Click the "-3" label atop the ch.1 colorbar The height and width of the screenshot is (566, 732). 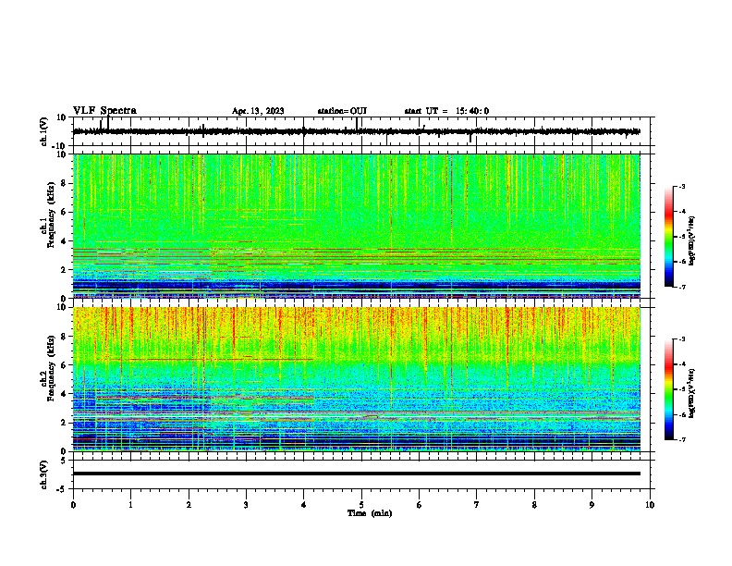[681, 186]
